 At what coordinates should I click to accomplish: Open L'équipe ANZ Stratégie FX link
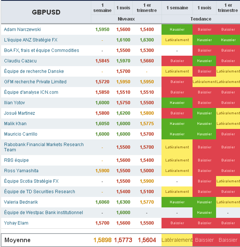pos(31,40)
